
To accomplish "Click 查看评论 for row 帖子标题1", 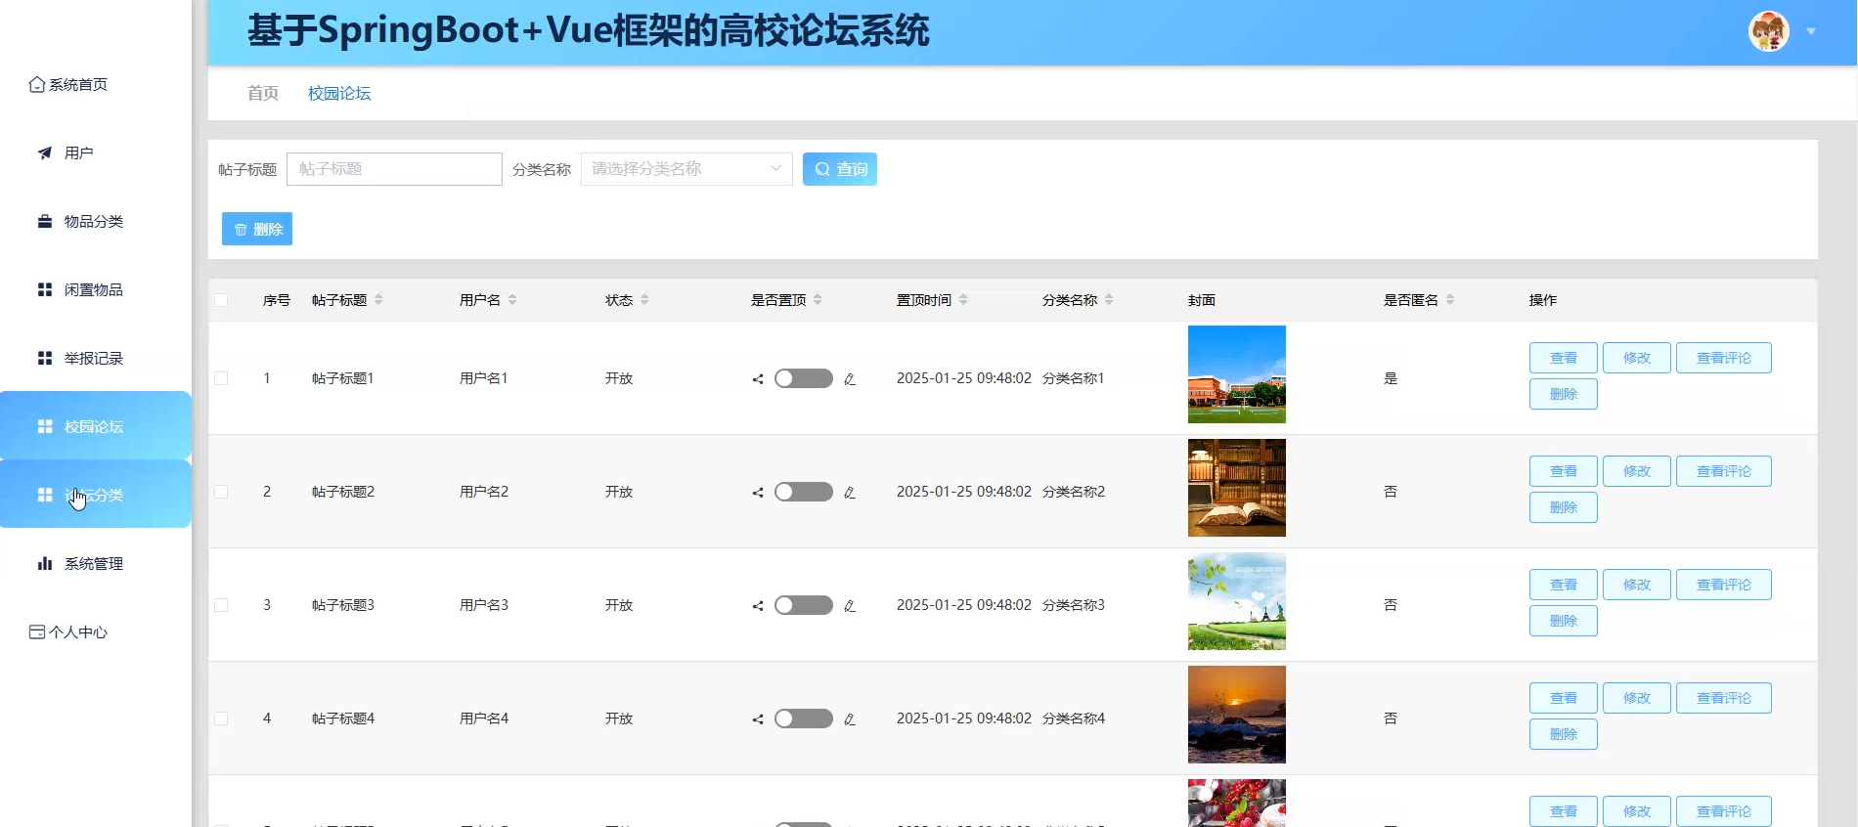I will point(1724,358).
